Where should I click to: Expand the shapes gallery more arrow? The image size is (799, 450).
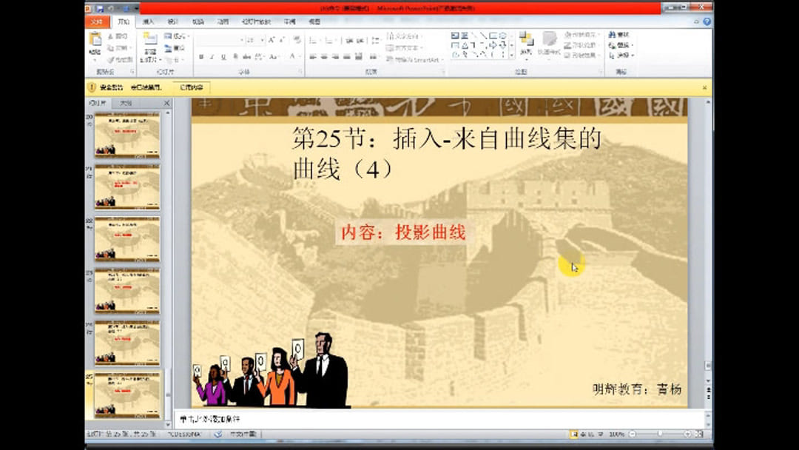click(x=511, y=55)
